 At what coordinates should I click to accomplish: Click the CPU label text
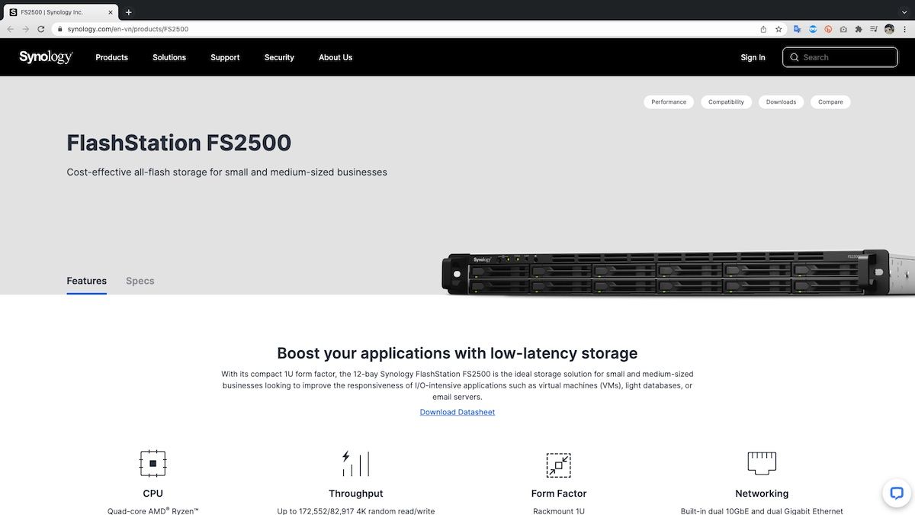(152, 494)
